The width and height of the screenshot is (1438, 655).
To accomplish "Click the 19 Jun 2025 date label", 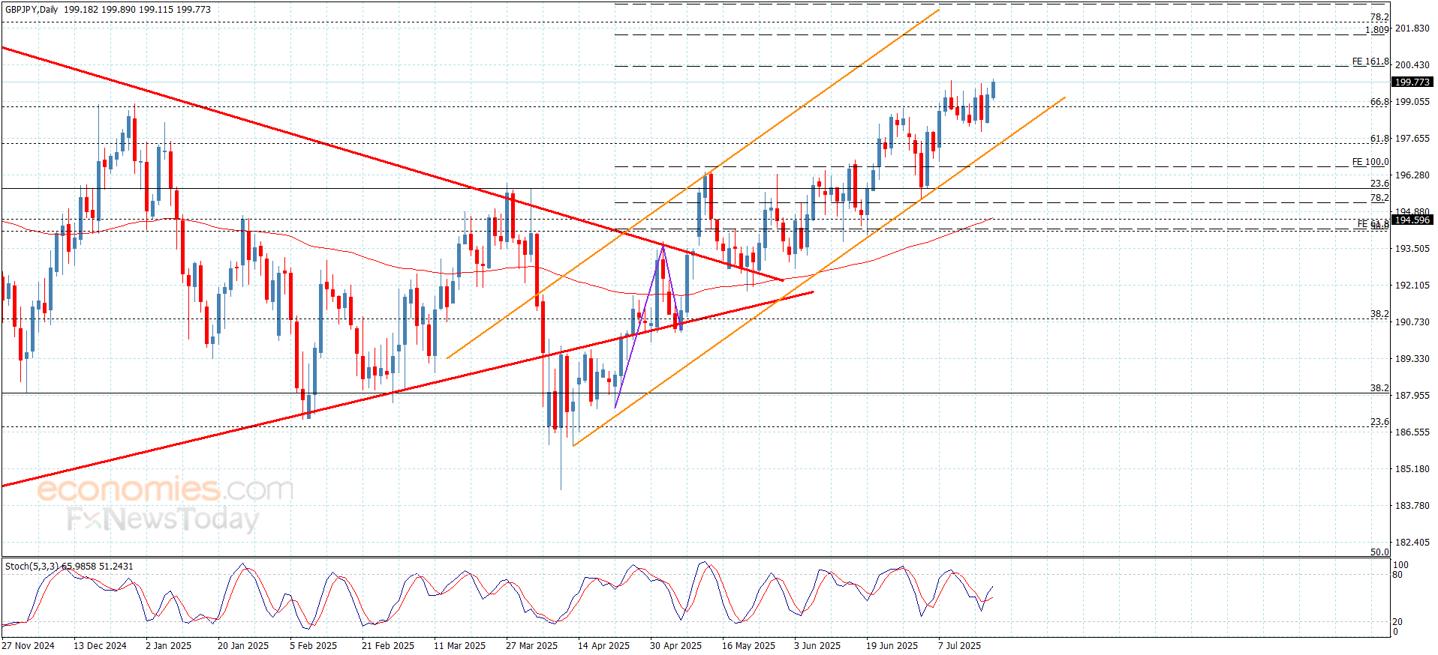I will tap(892, 646).
